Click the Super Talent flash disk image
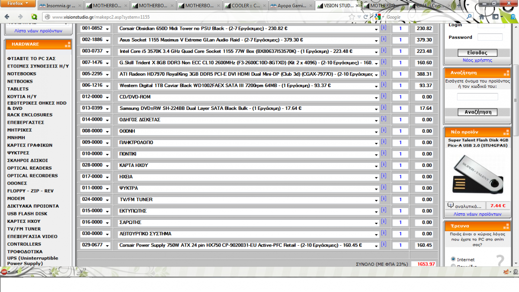 point(477,174)
